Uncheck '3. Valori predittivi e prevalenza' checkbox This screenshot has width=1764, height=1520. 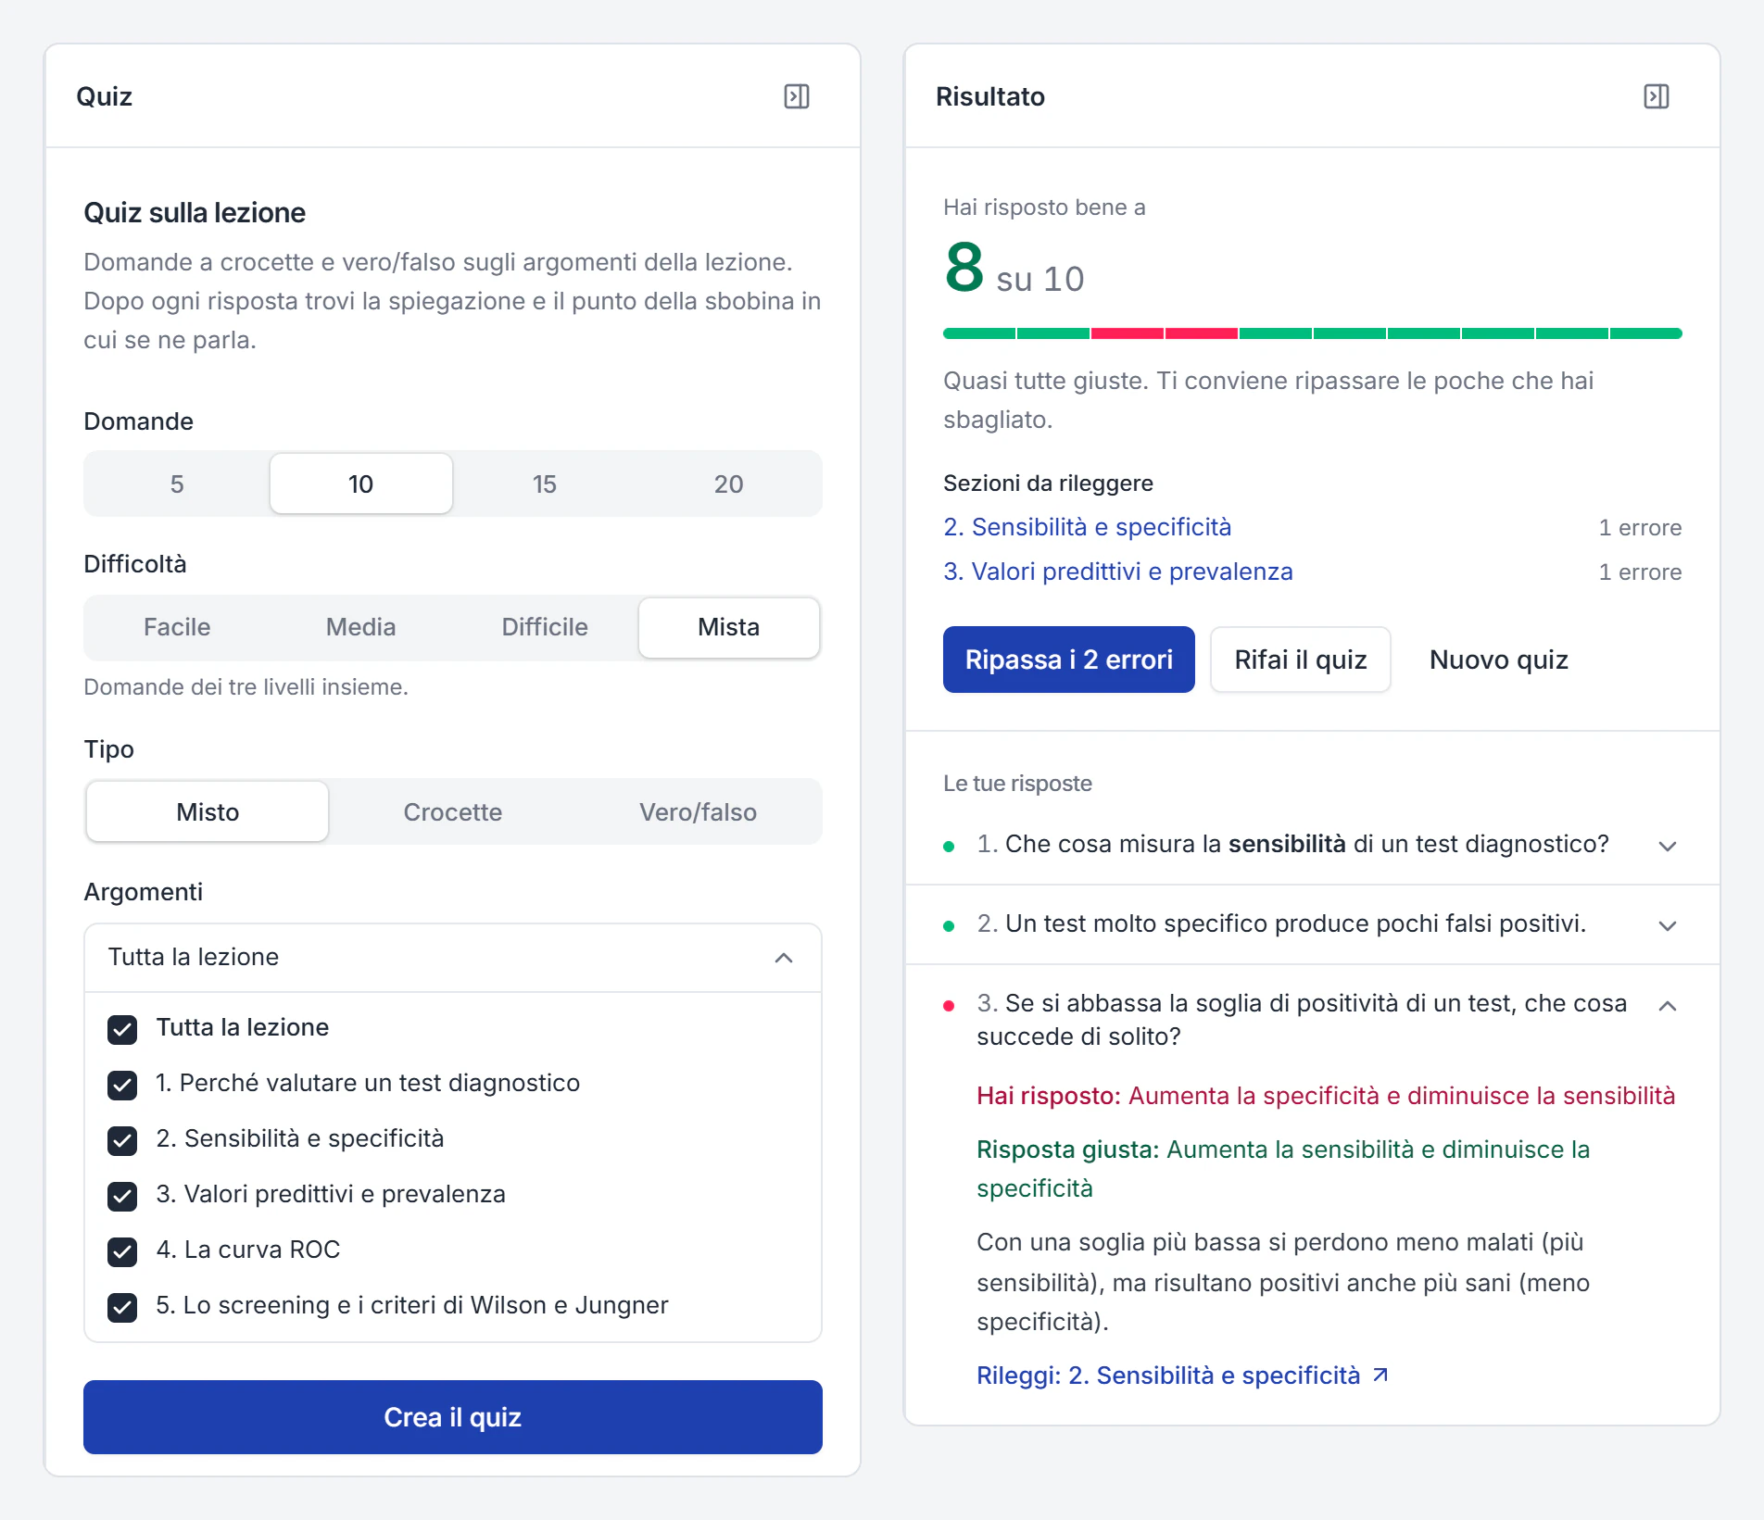point(122,1195)
